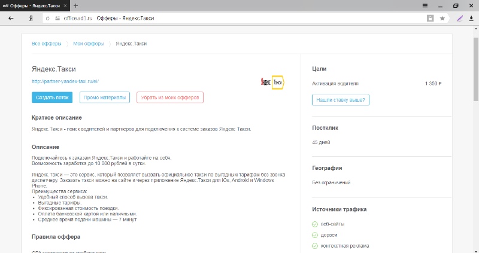Open browser hamburger menu
The width and height of the screenshot is (479, 253).
pyautogui.click(x=425, y=5)
